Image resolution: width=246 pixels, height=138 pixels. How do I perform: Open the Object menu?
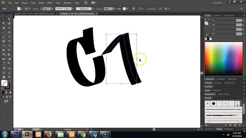[25, 3]
